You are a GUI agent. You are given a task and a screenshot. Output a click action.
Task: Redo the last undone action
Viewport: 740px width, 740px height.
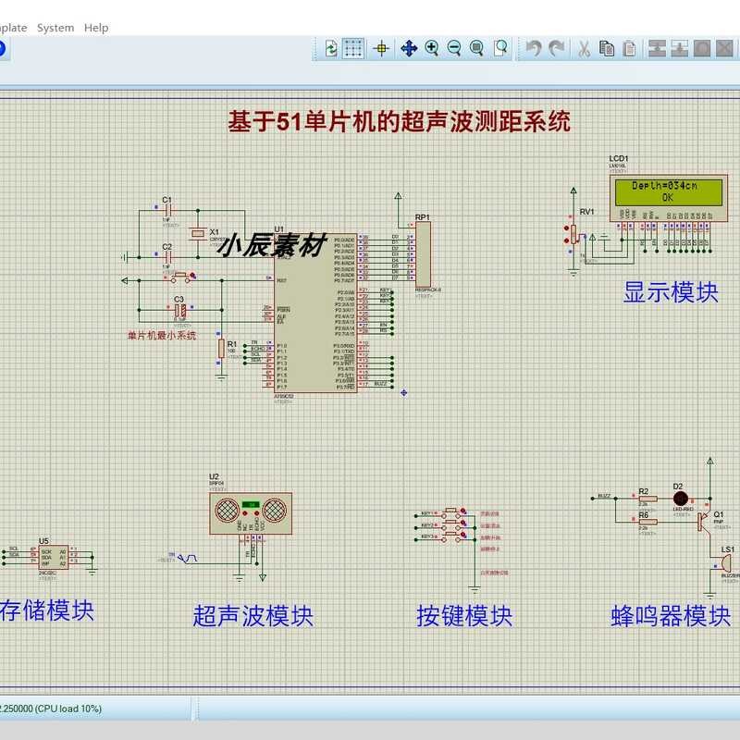(556, 49)
